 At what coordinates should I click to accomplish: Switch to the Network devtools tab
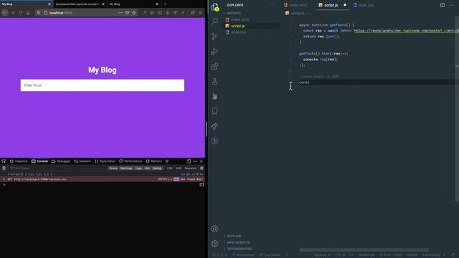(x=82, y=161)
